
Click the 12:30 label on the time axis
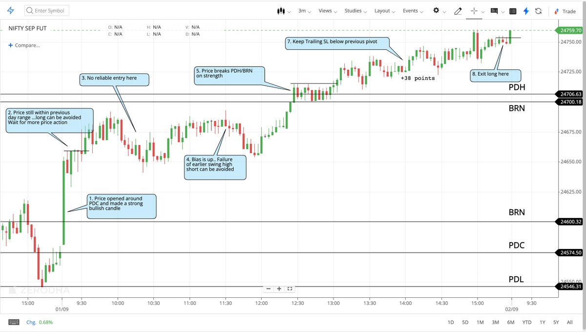pos(297,303)
